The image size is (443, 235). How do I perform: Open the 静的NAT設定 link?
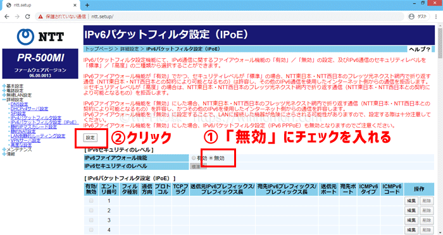pyautogui.click(x=23, y=131)
